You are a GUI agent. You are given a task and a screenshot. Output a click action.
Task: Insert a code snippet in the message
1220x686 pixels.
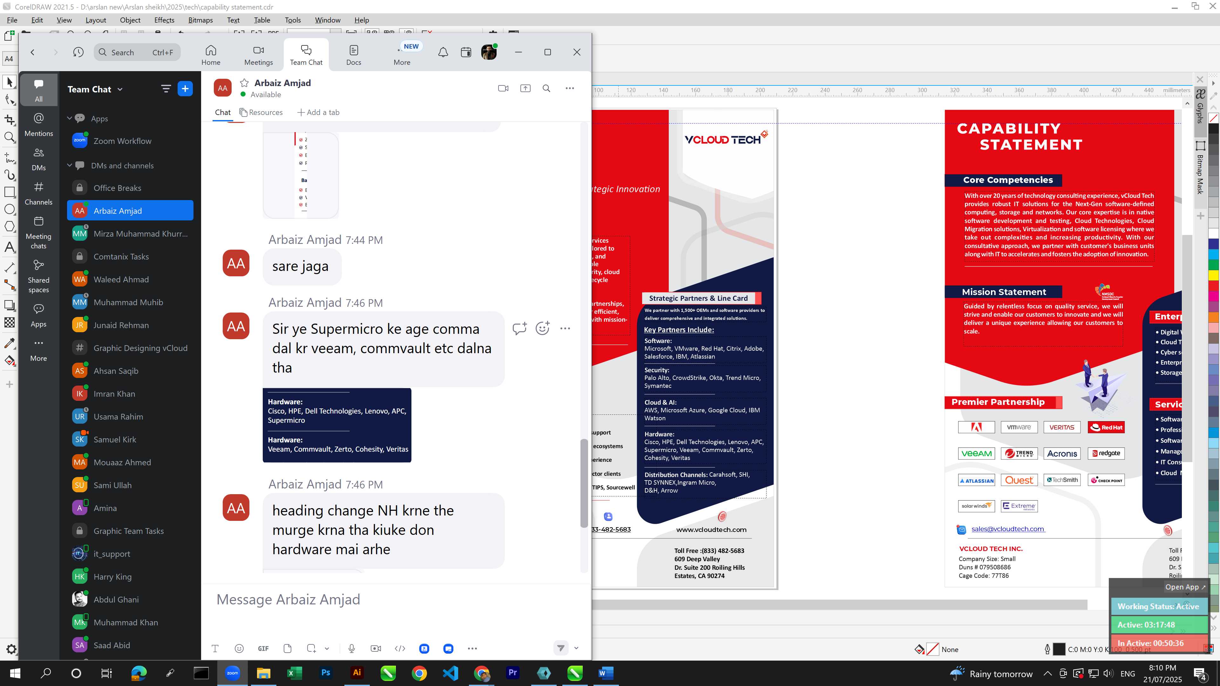click(400, 649)
